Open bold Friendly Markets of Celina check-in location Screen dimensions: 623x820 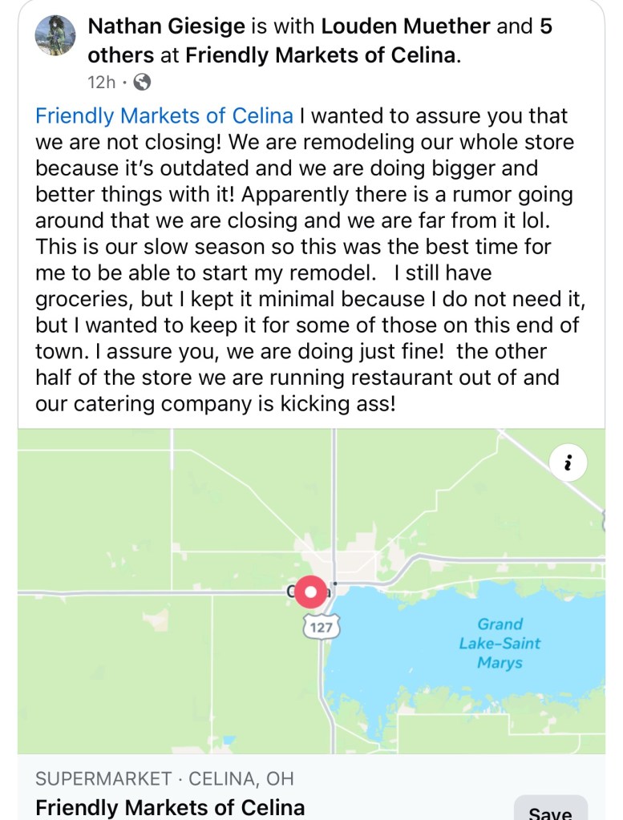pyautogui.click(x=321, y=55)
